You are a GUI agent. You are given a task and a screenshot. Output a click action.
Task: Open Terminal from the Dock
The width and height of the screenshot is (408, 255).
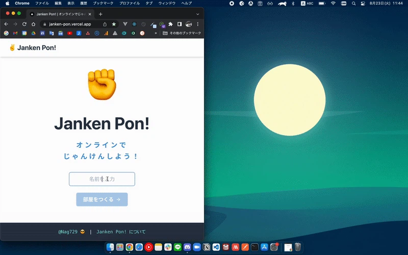[254, 247]
